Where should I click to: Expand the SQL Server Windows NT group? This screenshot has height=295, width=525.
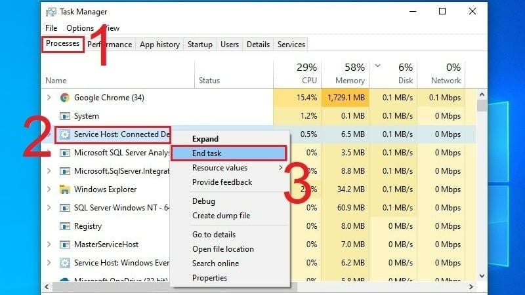49,208
